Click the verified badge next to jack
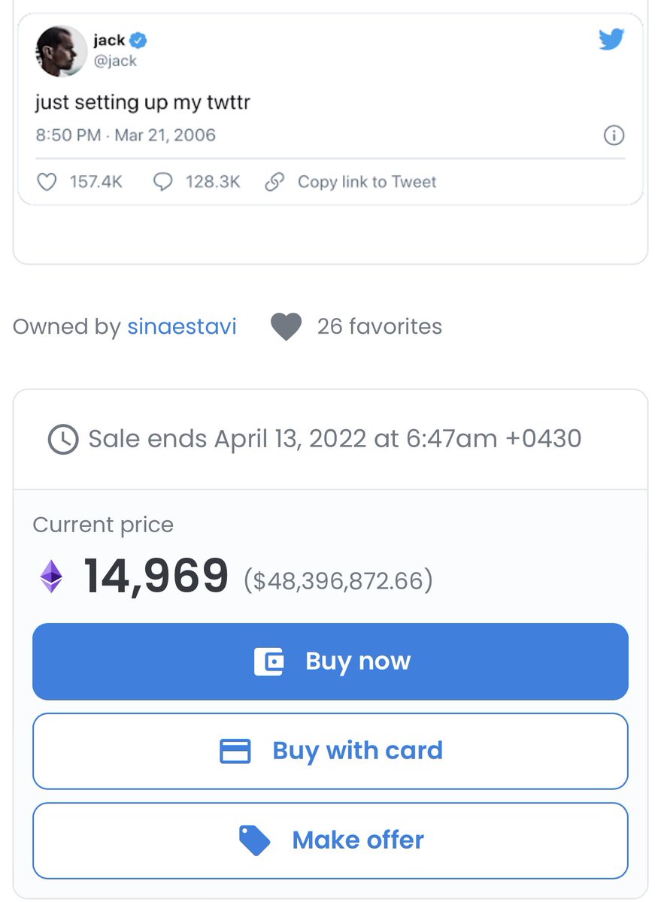This screenshot has height=902, width=661. (x=139, y=41)
